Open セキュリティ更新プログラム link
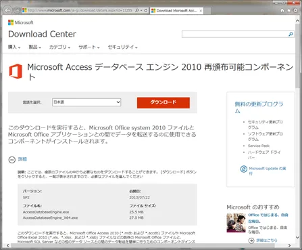 (x=266, y=125)
